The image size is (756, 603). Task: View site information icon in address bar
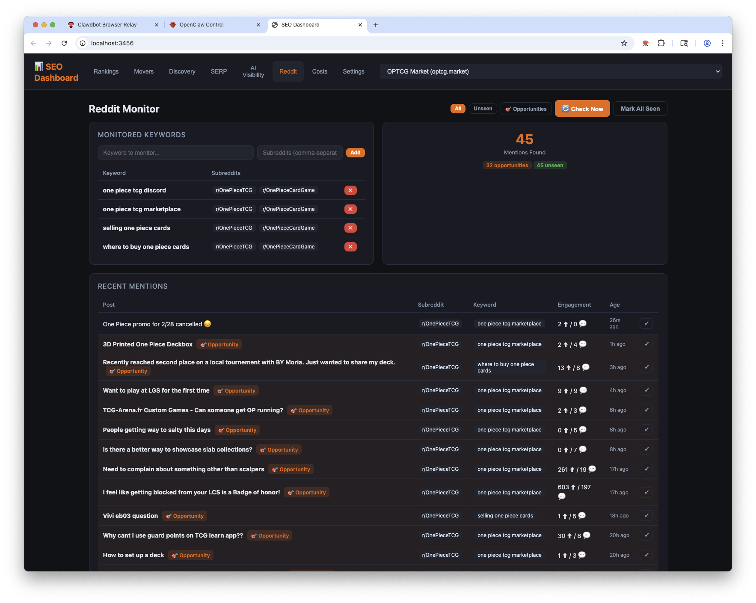[83, 43]
